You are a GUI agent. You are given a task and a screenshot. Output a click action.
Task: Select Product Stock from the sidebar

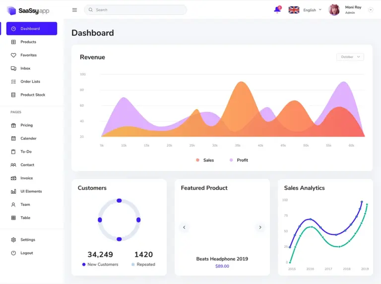tap(33, 95)
